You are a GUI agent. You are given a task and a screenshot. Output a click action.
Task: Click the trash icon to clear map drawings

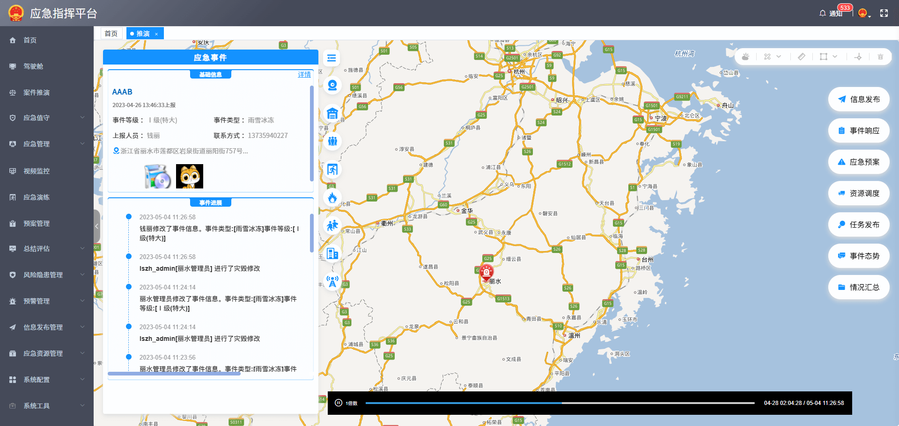[x=880, y=57]
